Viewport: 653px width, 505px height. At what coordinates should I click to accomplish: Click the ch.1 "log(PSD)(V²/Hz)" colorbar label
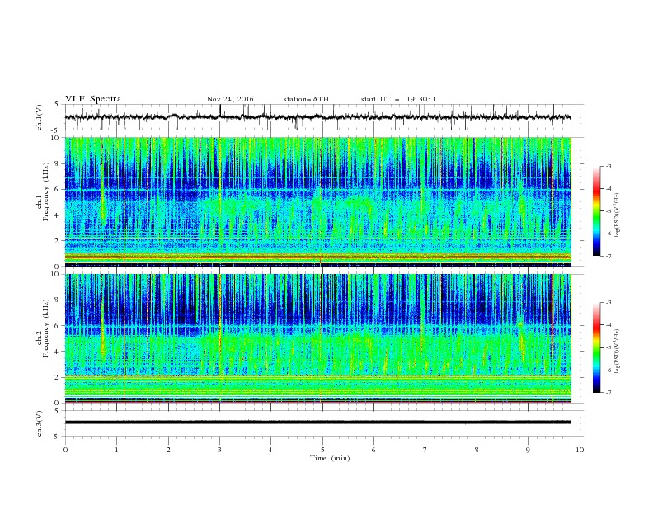pos(618,215)
